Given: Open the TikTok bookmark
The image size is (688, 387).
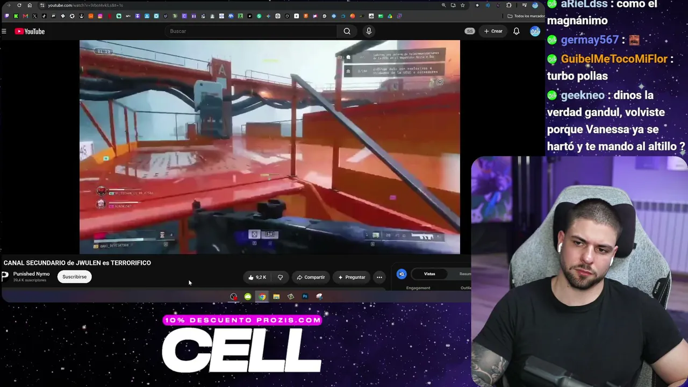Looking at the screenshot, I should click(x=44, y=16).
